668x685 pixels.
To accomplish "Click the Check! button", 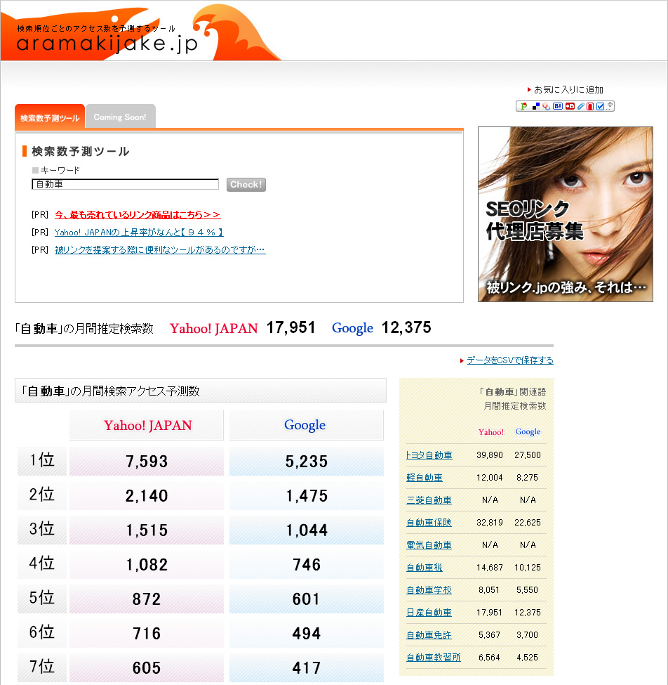I will pyautogui.click(x=246, y=184).
